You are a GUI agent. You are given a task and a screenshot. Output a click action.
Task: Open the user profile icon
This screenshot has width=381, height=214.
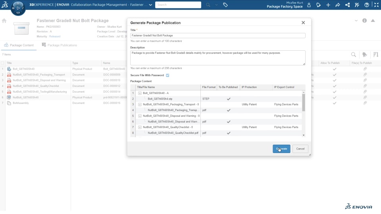(309, 5)
